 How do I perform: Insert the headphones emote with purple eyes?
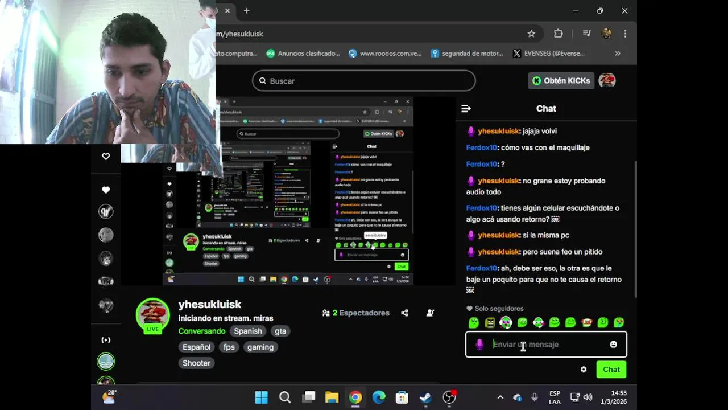(506, 323)
